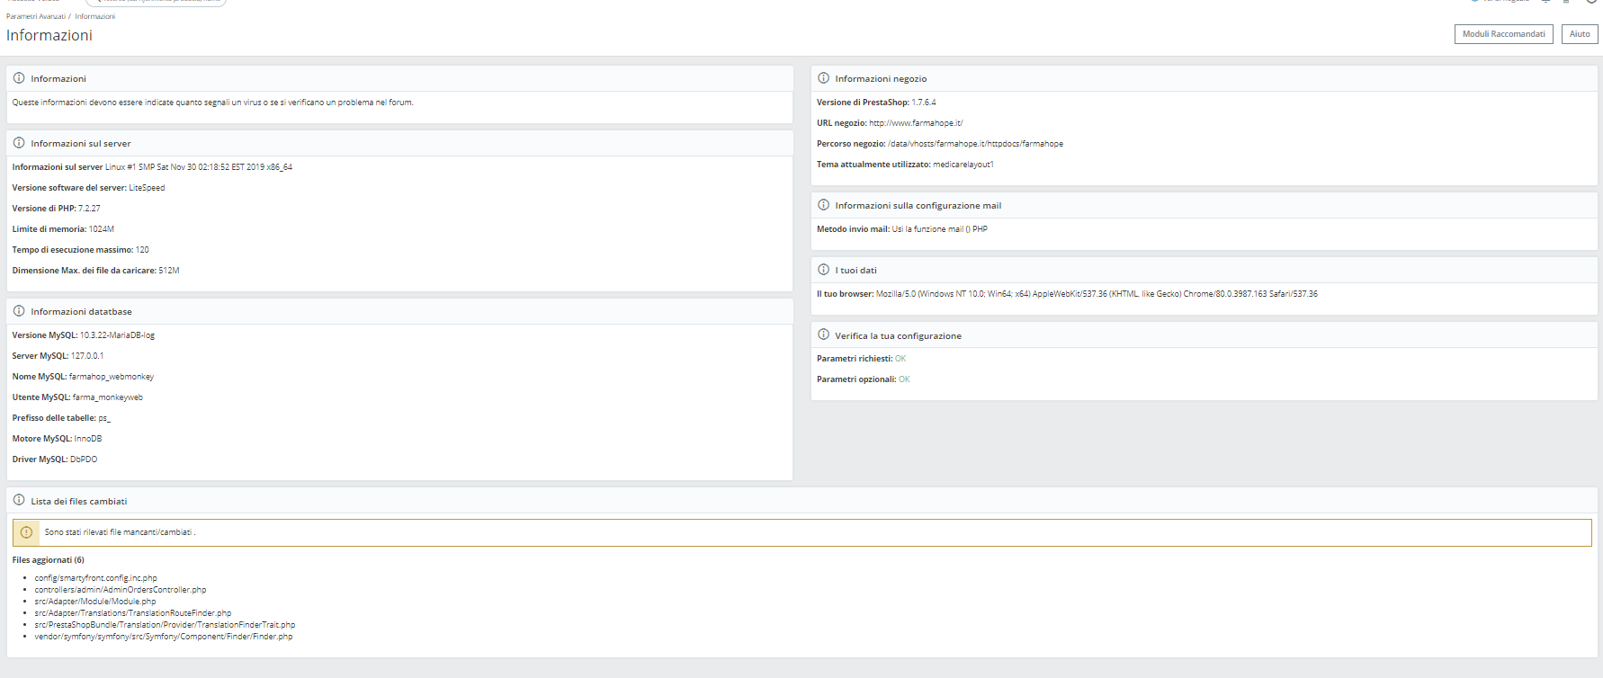The width and height of the screenshot is (1603, 678).
Task: Click max upload size 512M
Action: 169,271
